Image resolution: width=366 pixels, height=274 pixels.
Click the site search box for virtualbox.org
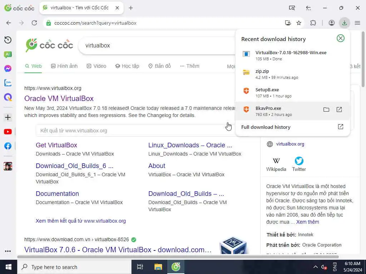(135, 131)
